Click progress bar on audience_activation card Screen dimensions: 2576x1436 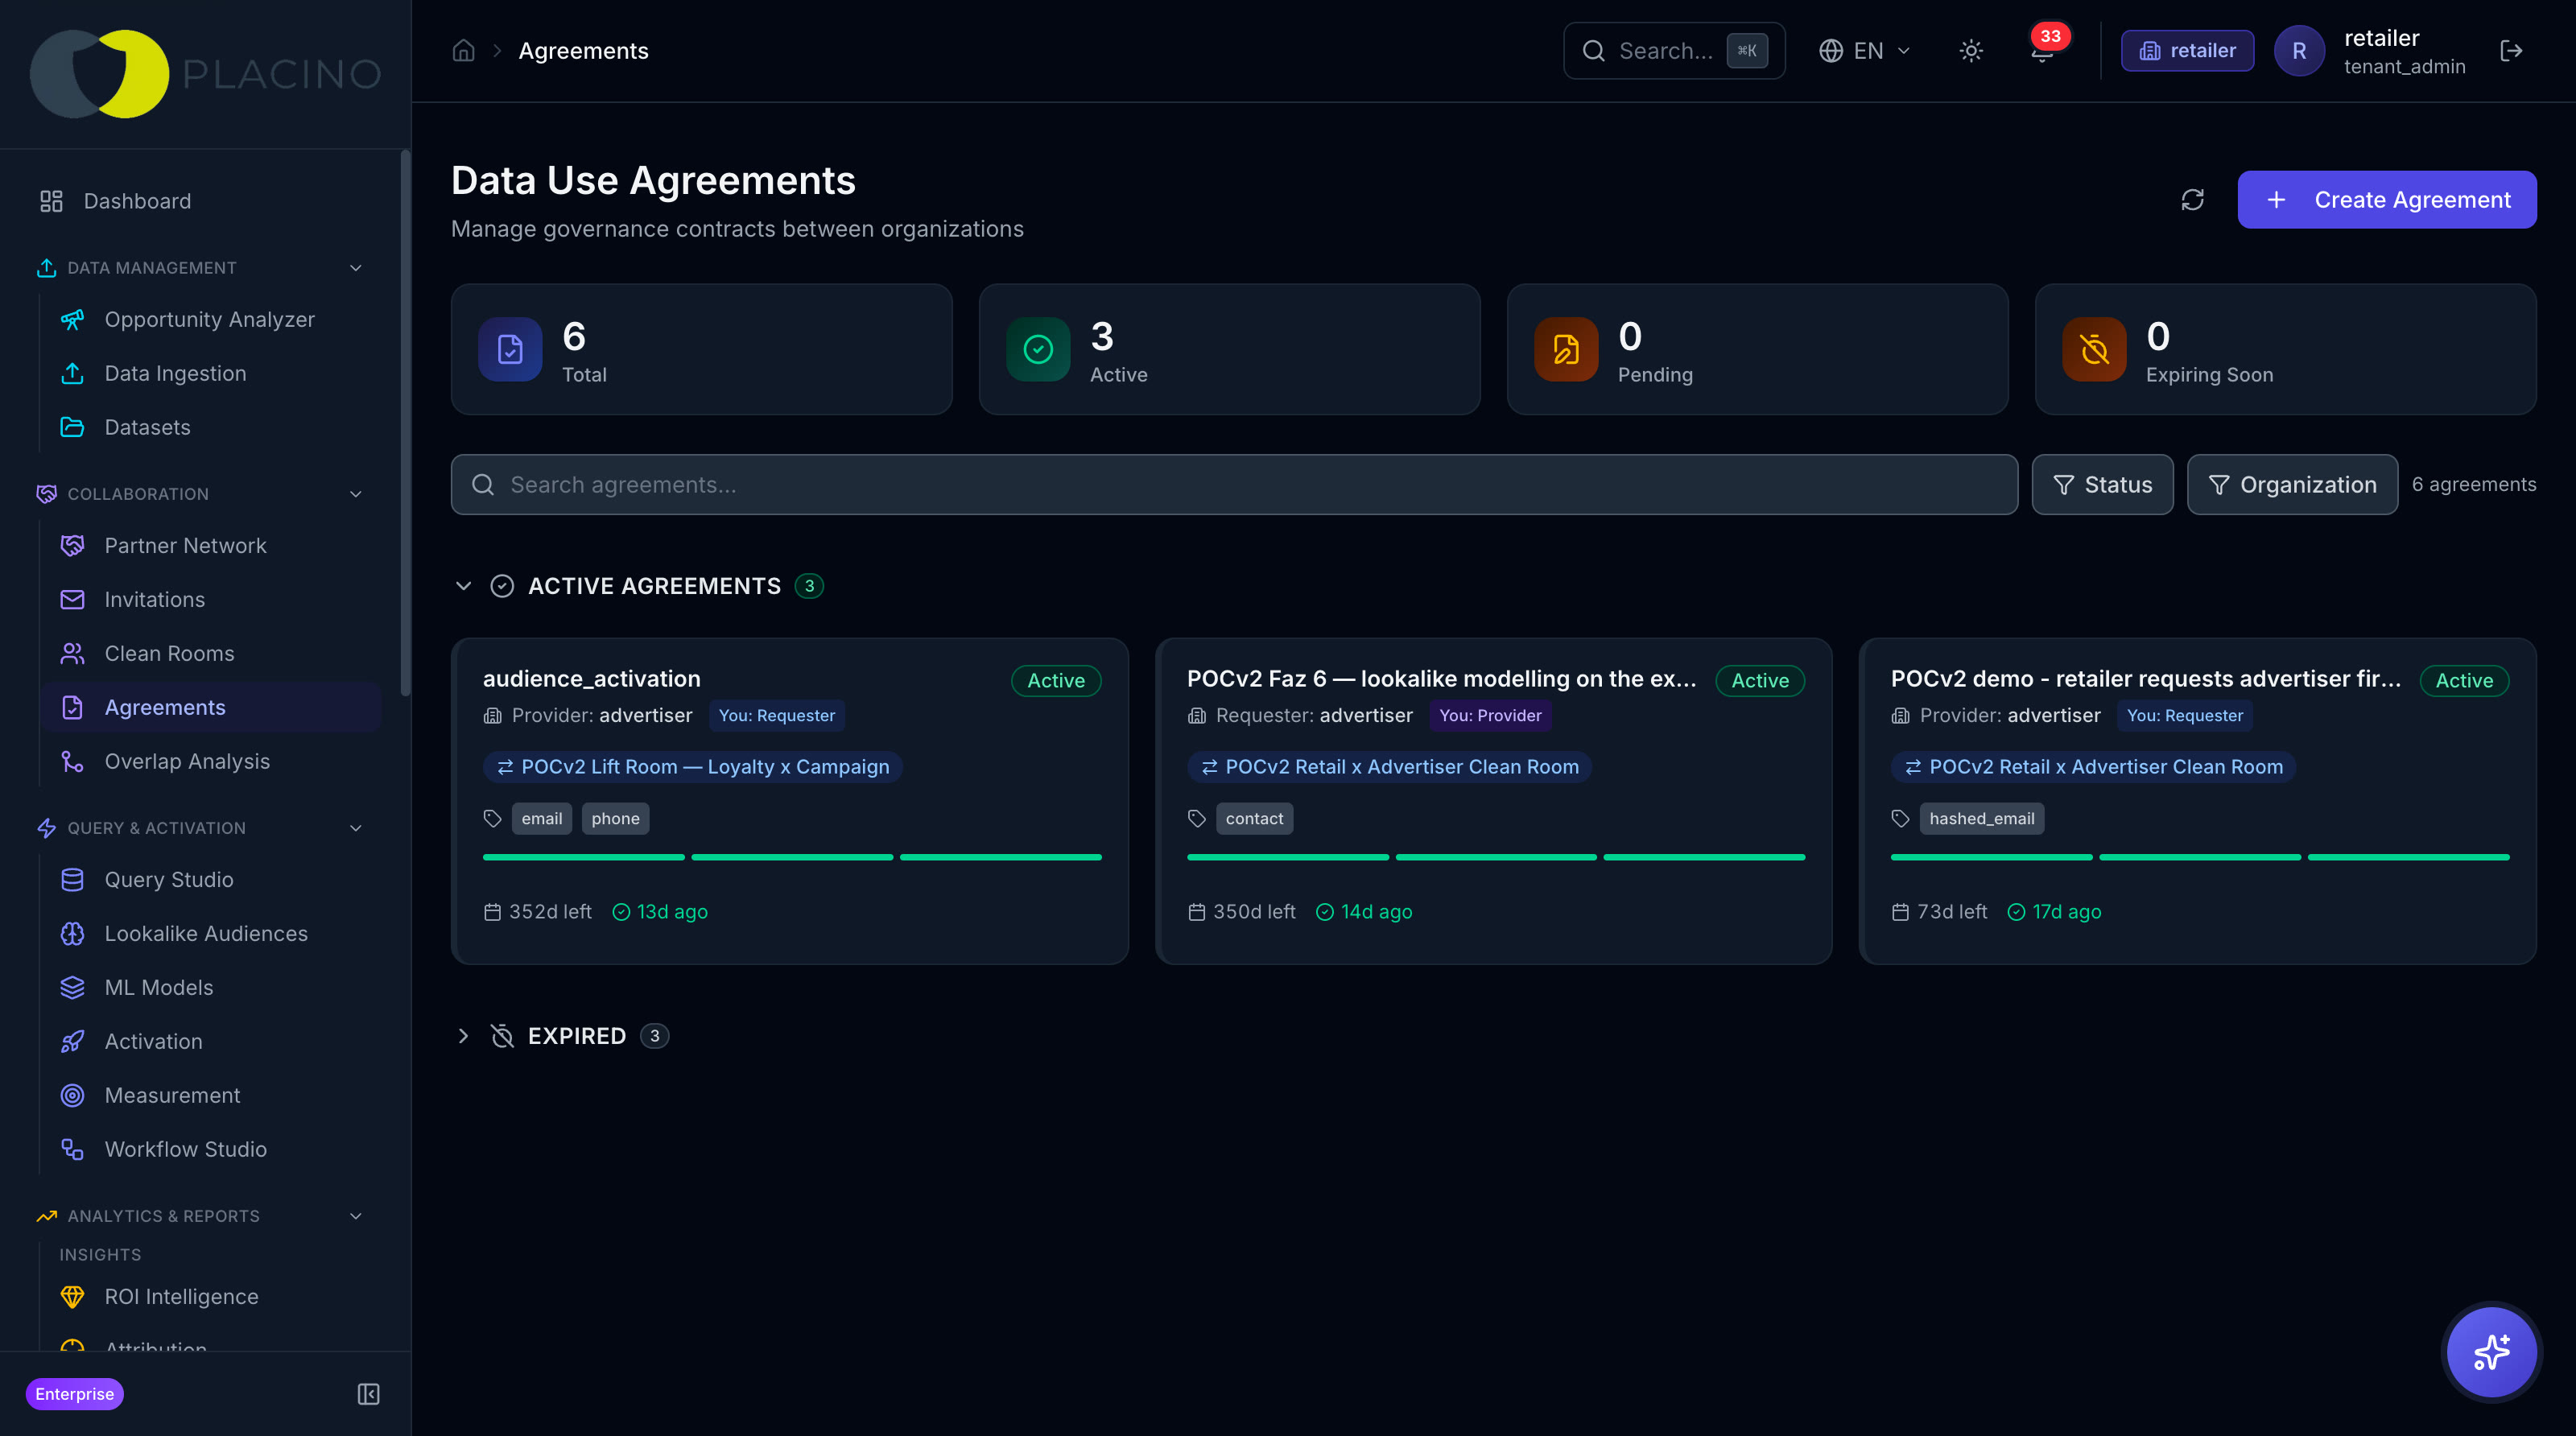click(792, 858)
